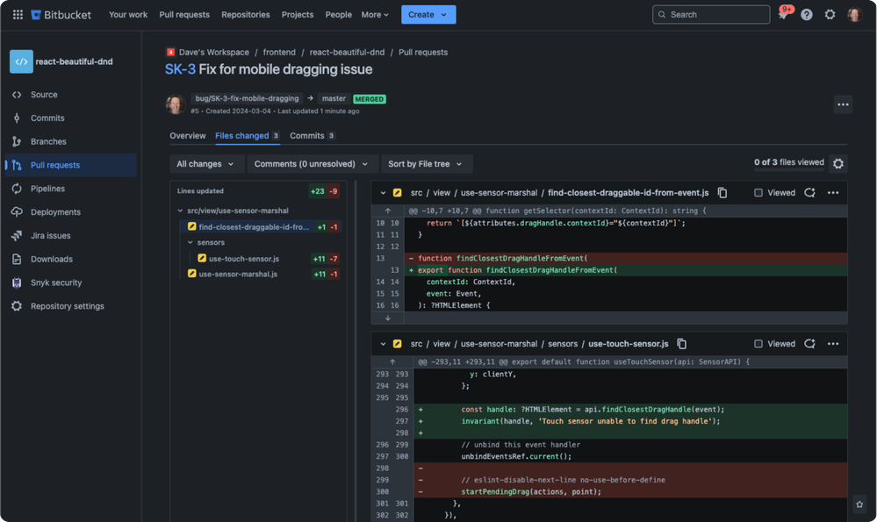This screenshot has width=877, height=522.
Task: Open Repository settings in the sidebar
Action: pyautogui.click(x=70, y=305)
